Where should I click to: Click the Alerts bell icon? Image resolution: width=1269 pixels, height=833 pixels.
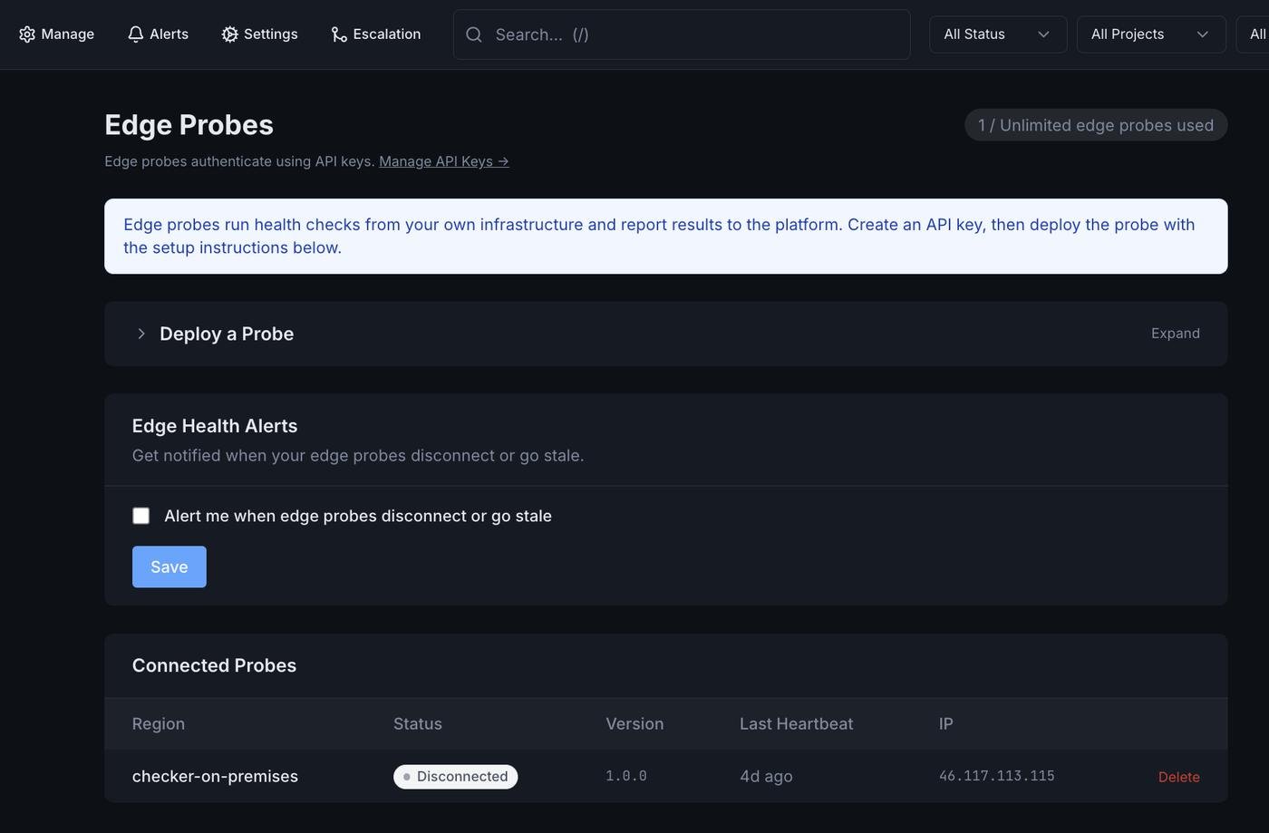(136, 34)
